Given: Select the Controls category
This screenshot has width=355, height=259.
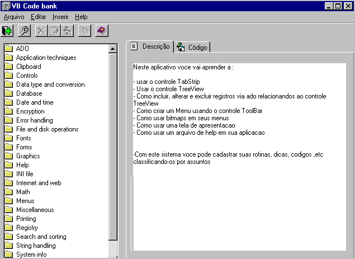Looking at the screenshot, I should tap(27, 76).
